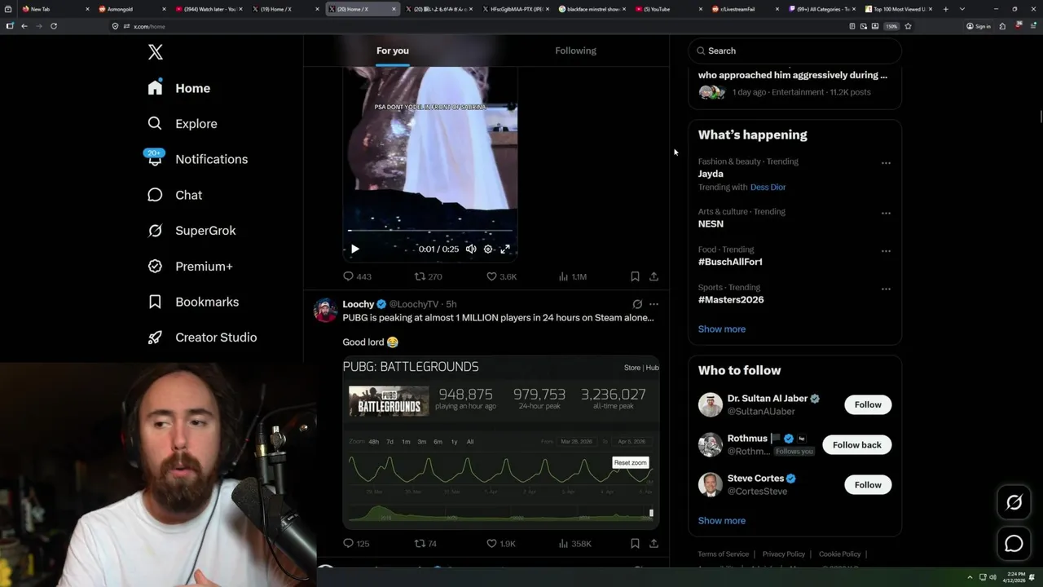1043x587 pixels.
Task: Open Chat from the sidebar
Action: click(x=174, y=195)
